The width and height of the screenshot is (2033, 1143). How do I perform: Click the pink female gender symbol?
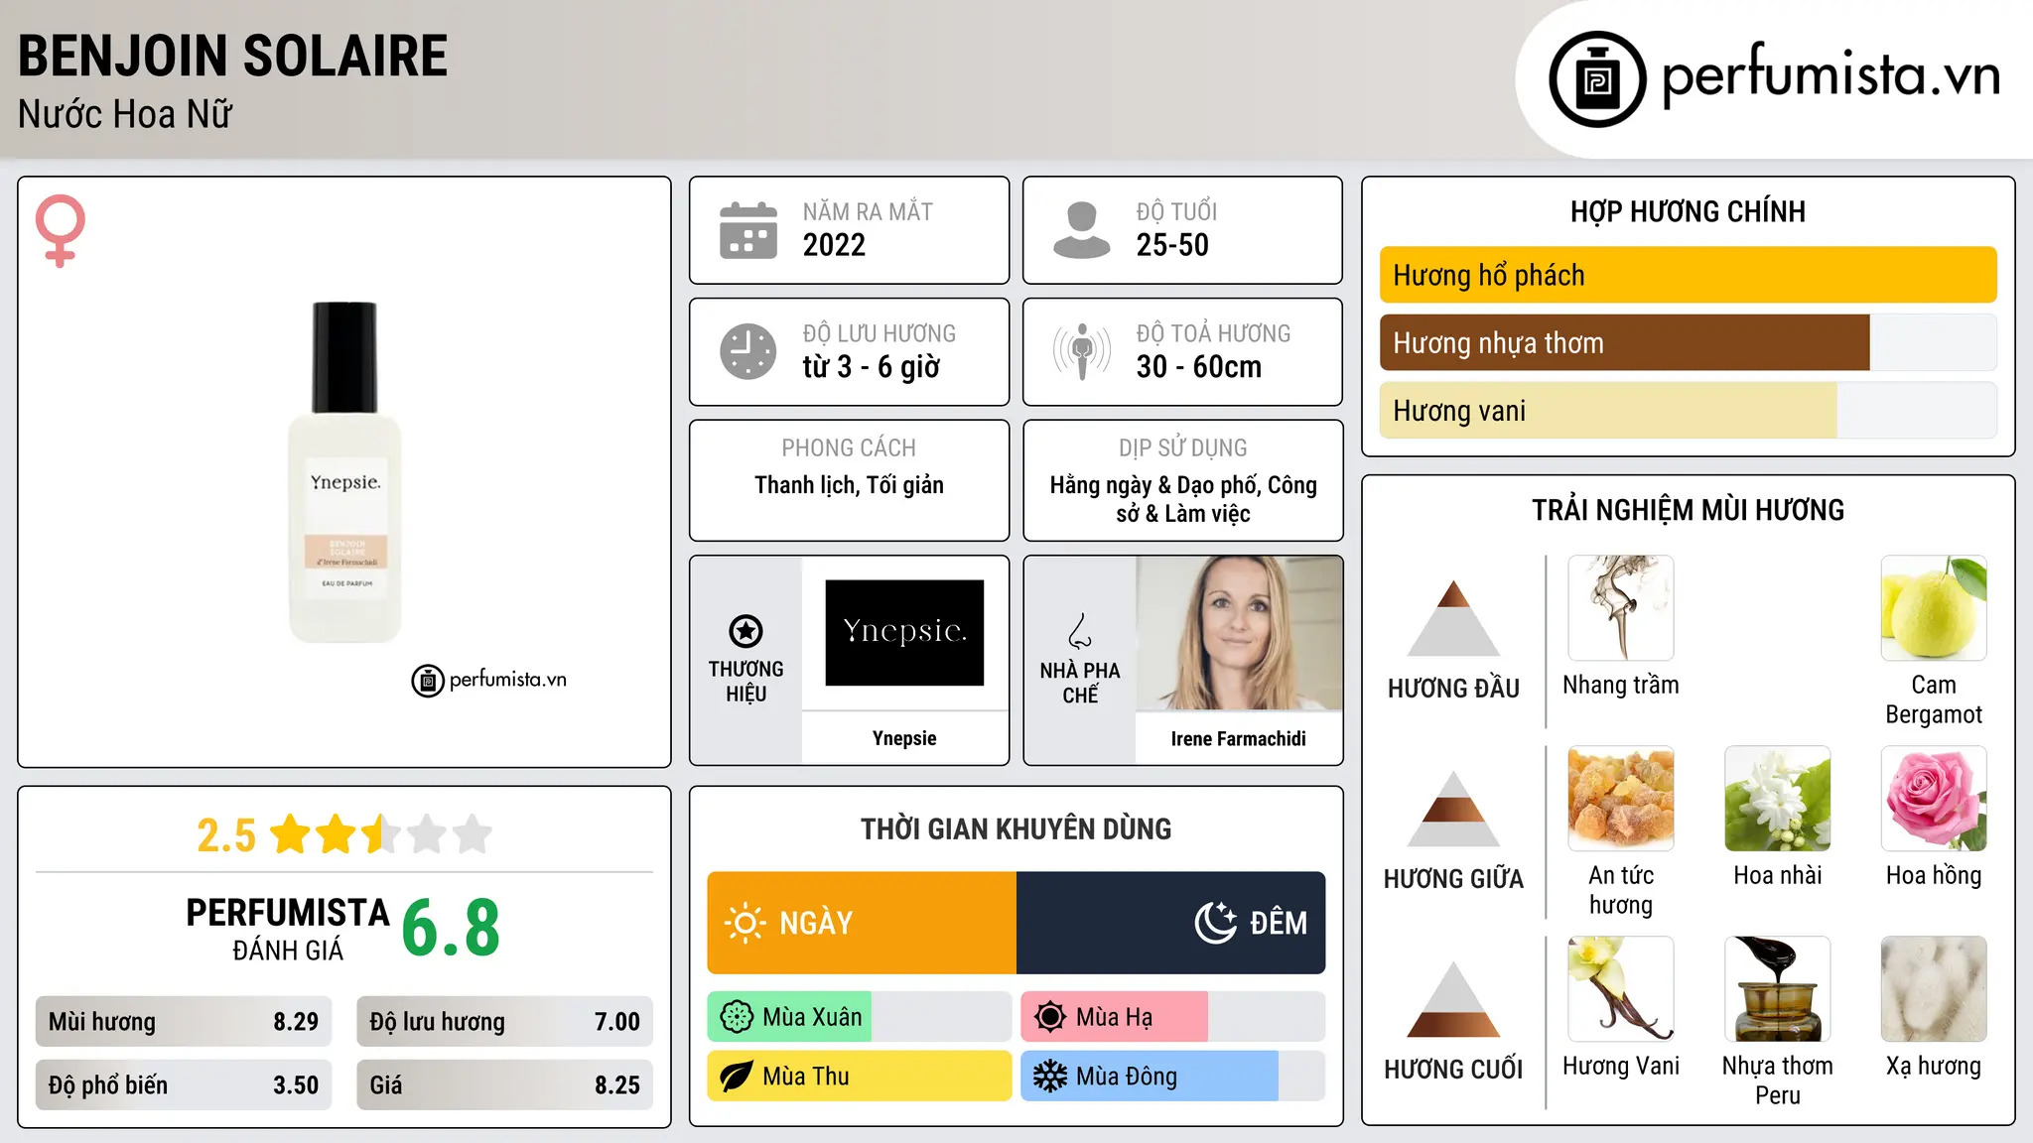pyautogui.click(x=60, y=230)
